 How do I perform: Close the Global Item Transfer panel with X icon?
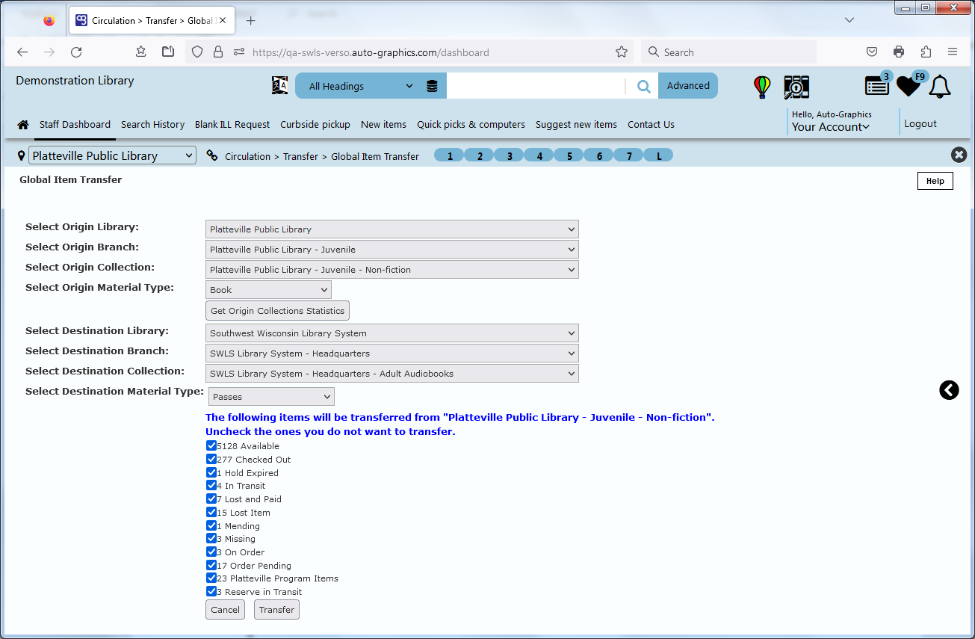959,155
